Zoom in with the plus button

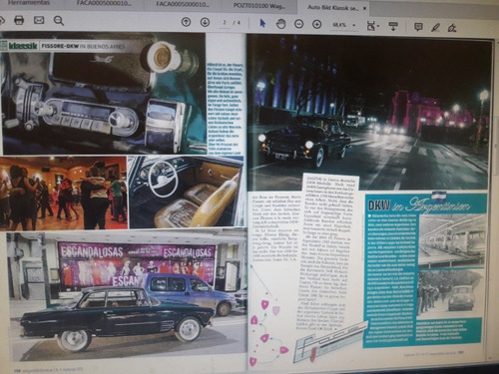click(x=316, y=24)
